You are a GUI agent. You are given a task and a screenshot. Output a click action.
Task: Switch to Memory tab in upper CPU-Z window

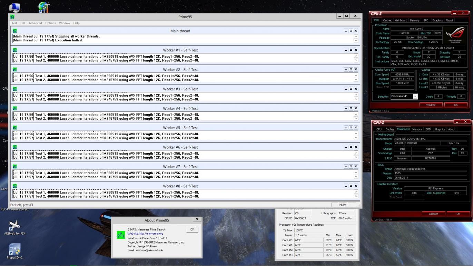click(x=415, y=20)
